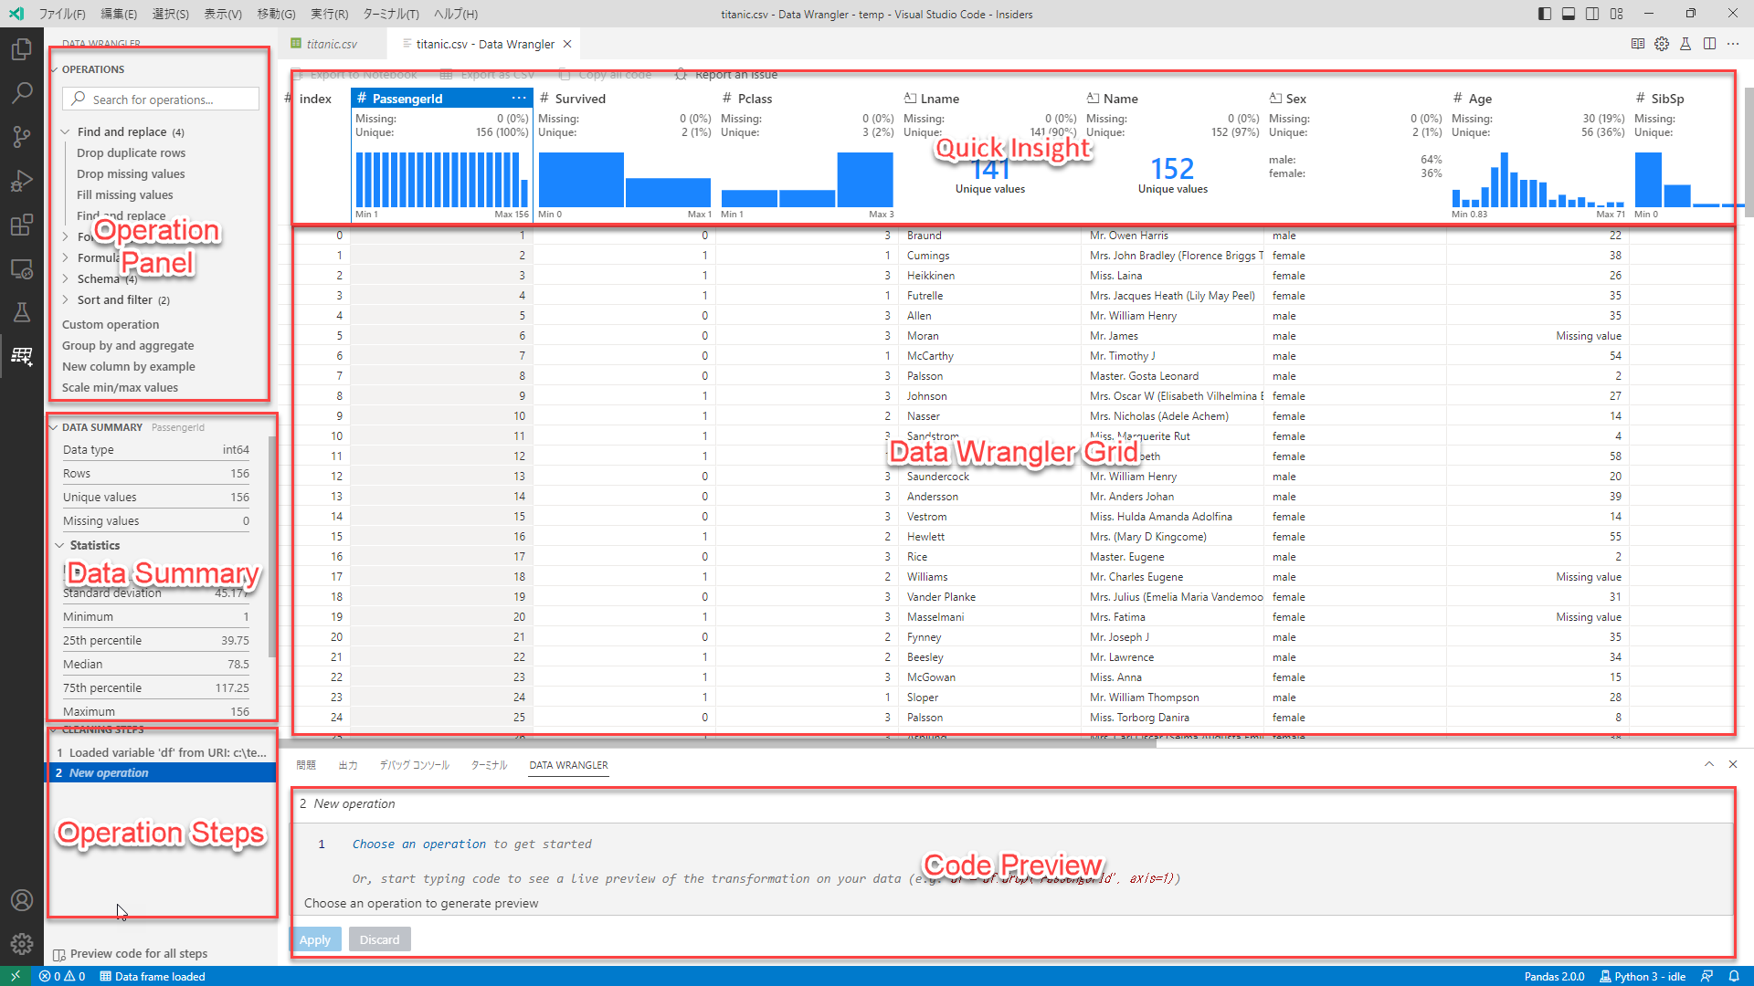
Task: Expand the Sort and filter operations
Action: click(65, 299)
